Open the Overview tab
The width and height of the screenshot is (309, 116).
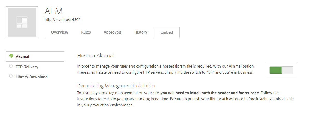tap(60, 32)
